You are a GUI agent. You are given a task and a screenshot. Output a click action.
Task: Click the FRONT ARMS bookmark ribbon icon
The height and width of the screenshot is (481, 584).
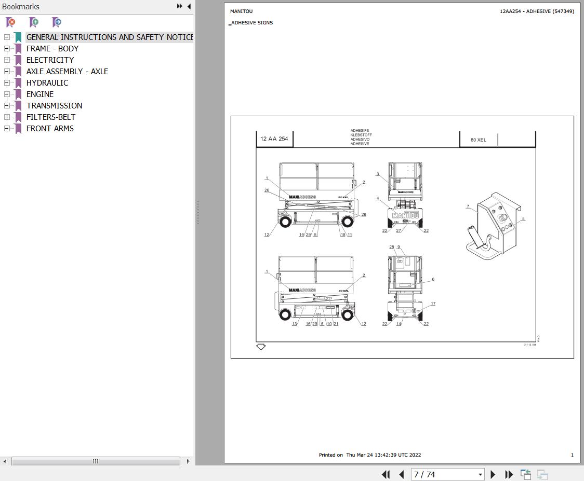[x=18, y=128]
